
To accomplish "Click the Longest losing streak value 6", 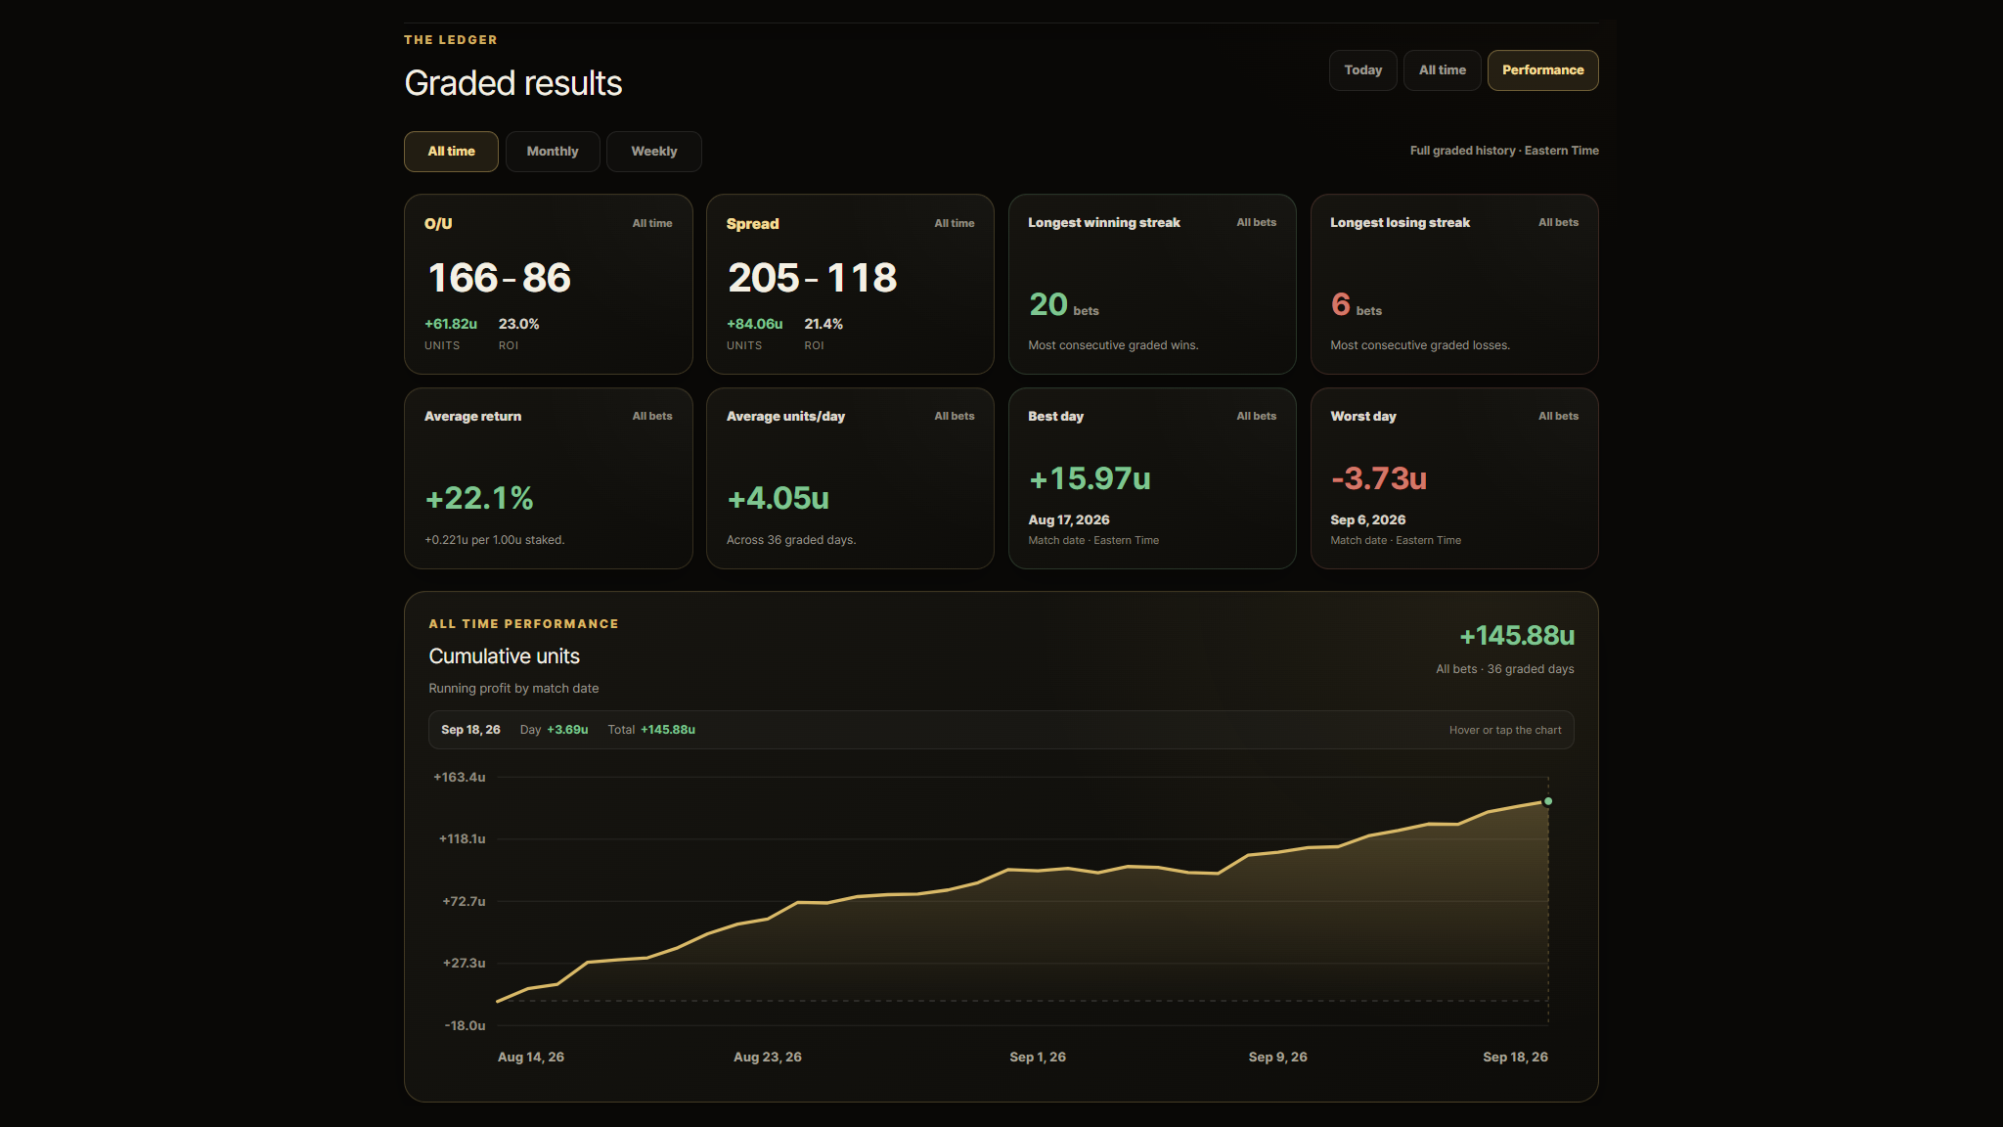I will (x=1341, y=304).
